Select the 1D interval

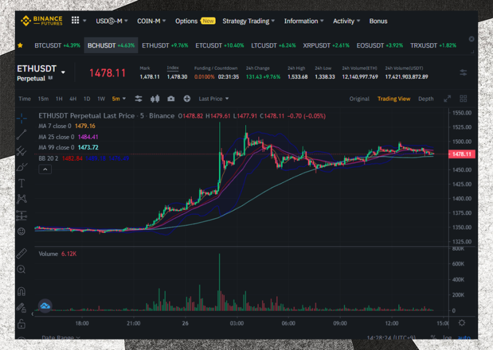click(87, 99)
